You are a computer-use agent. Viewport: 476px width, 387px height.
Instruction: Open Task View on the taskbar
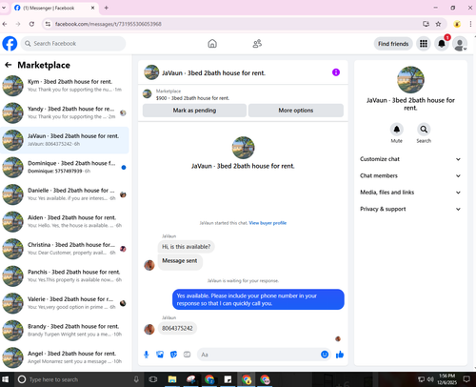(x=153, y=379)
